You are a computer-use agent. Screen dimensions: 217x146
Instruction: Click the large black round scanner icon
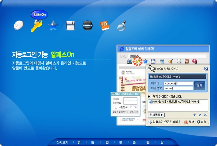tap(88, 25)
